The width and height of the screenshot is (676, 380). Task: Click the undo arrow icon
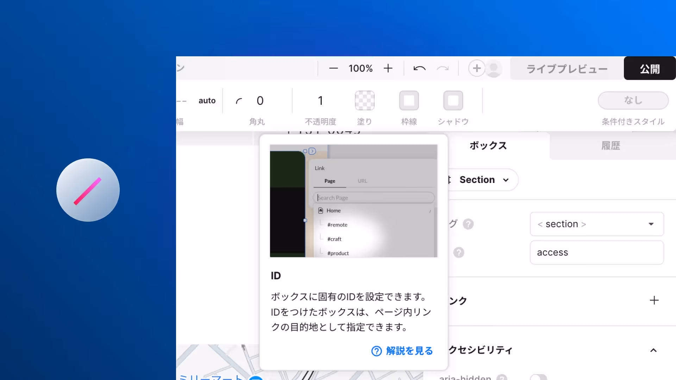419,68
